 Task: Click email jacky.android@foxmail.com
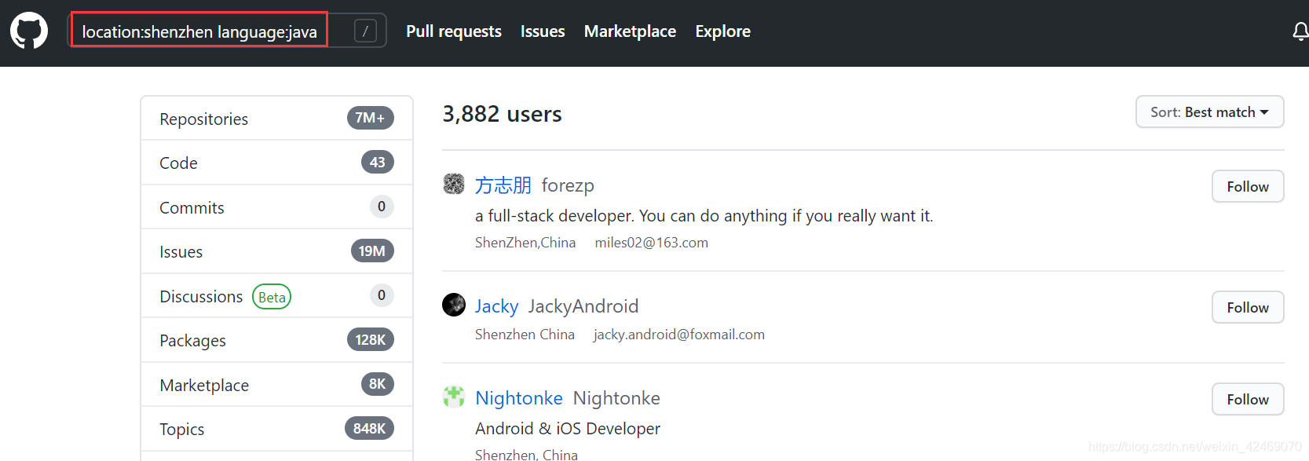coord(678,335)
